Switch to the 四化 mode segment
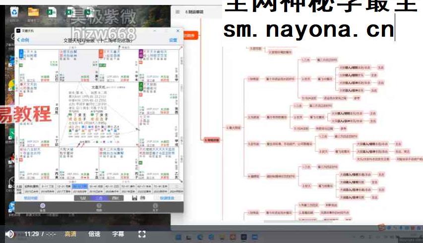The image size is (423, 243). [115, 198]
